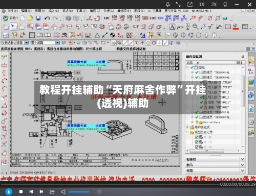The image size is (256, 196).
Task: Open the 编辑 menu
Action: 26,11
